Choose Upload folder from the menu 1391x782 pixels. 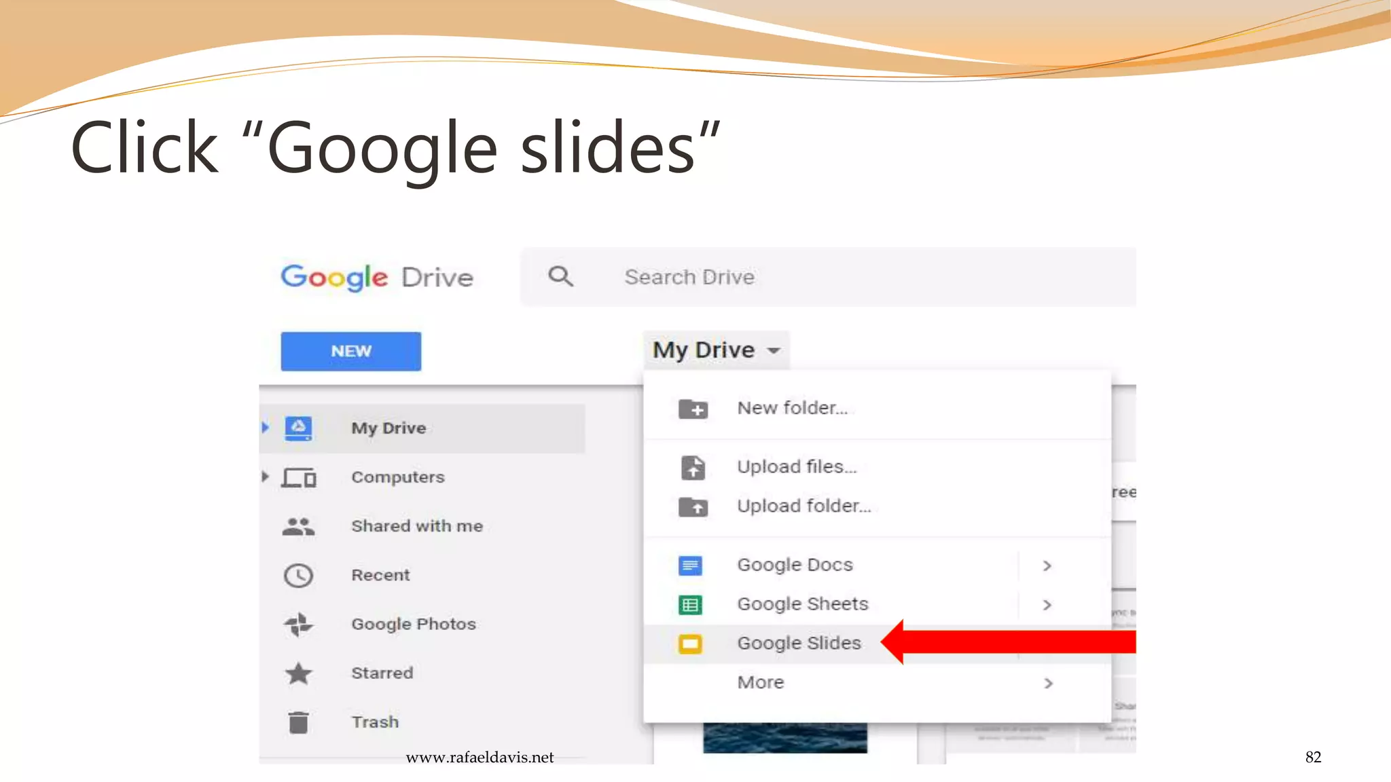point(803,506)
